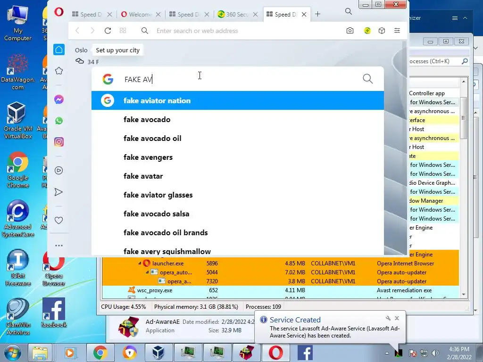Select suggestion 'fake avocado oil'
The image size is (483, 362).
coord(238,138)
